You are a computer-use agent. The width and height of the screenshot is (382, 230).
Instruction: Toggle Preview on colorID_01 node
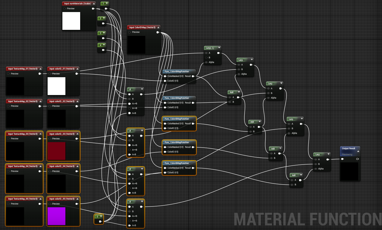50,74
